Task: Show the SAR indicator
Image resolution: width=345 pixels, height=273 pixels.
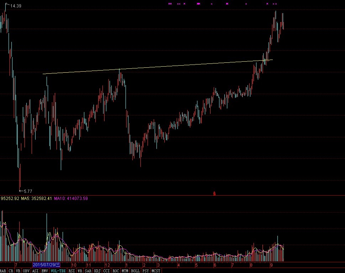Action: pyautogui.click(x=88, y=271)
